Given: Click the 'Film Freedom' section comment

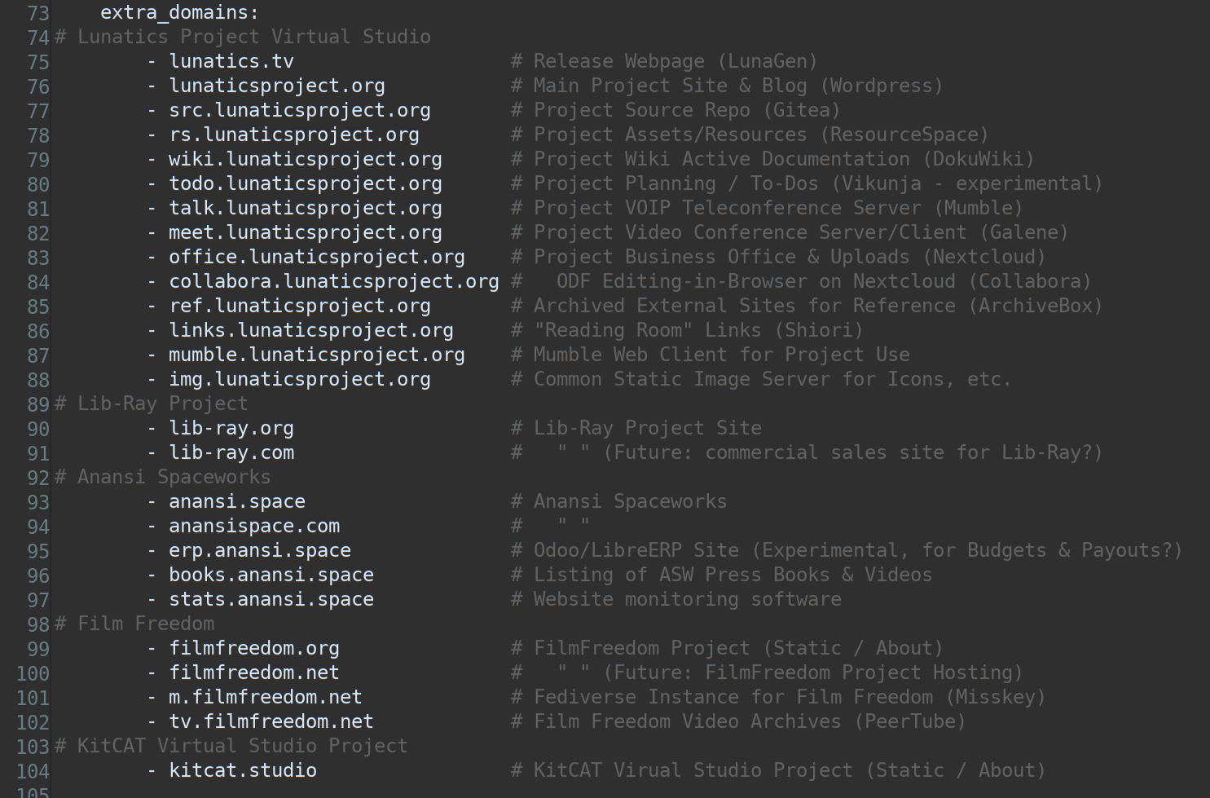Looking at the screenshot, I should 146,624.
